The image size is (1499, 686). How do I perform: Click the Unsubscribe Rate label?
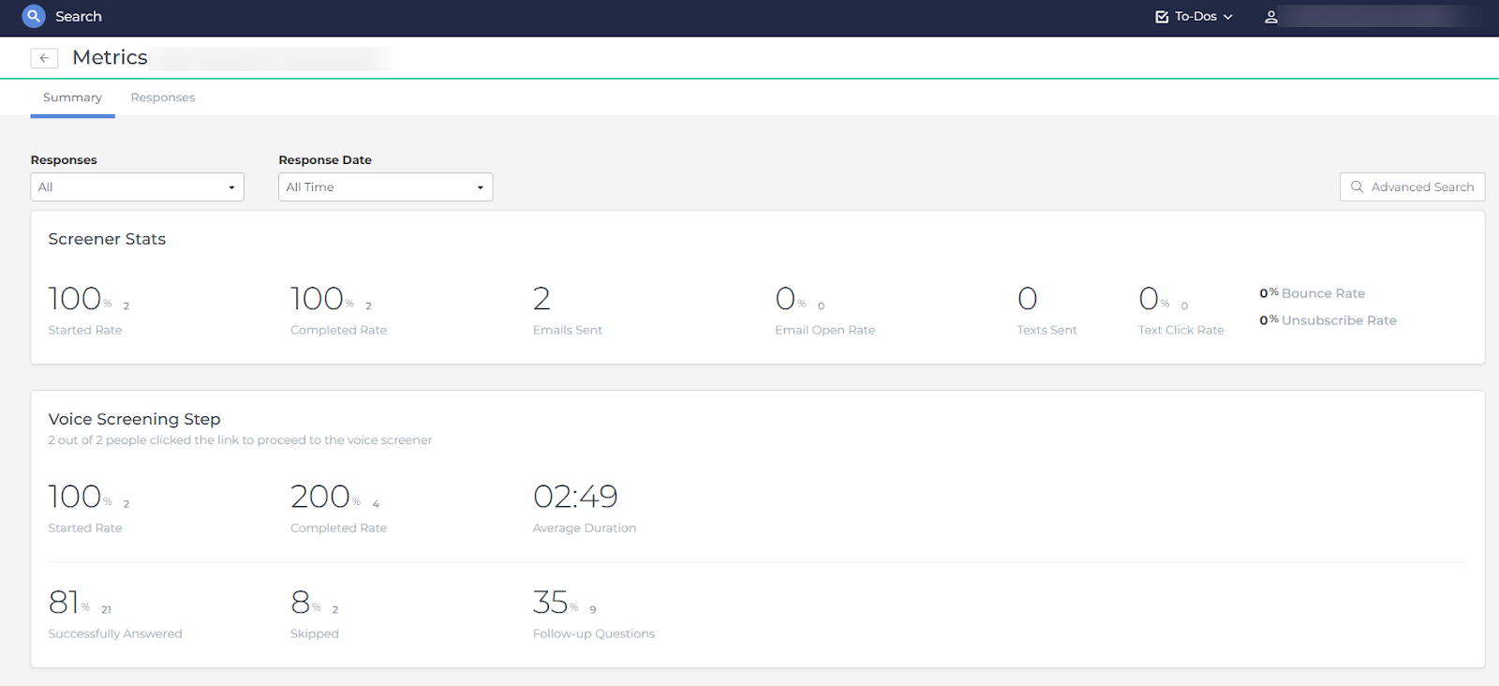coord(1339,321)
